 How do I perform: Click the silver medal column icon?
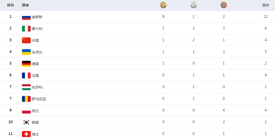193,5
